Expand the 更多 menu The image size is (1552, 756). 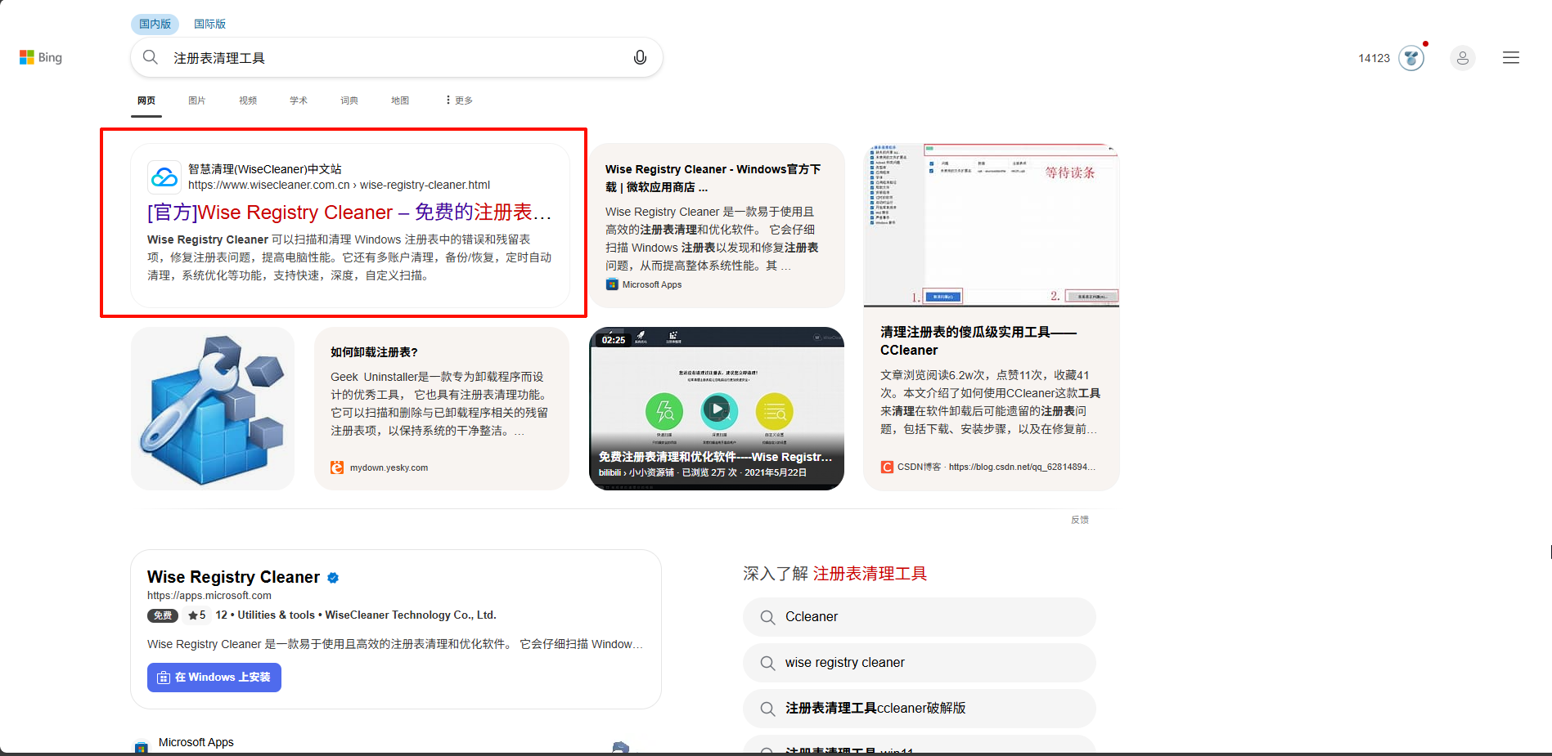coord(459,101)
